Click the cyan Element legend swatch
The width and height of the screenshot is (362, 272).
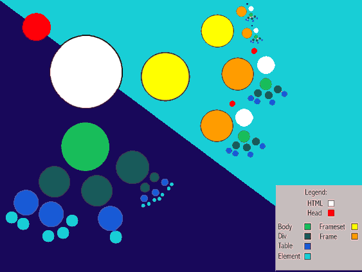click(307, 257)
